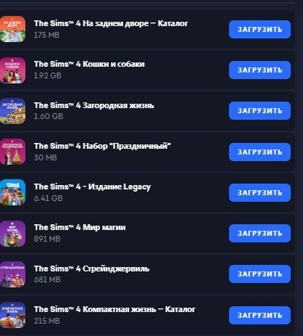
Task: Select the Стрейнджервиль list row title
Action: coord(91,269)
